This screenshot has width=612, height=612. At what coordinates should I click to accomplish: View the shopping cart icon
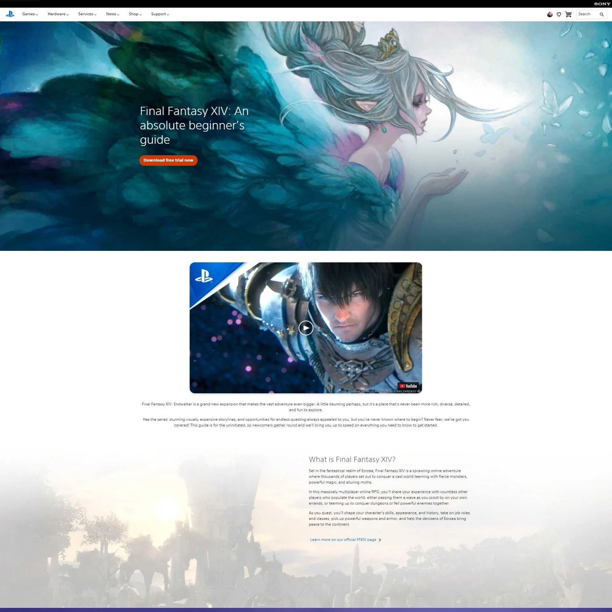(x=569, y=14)
